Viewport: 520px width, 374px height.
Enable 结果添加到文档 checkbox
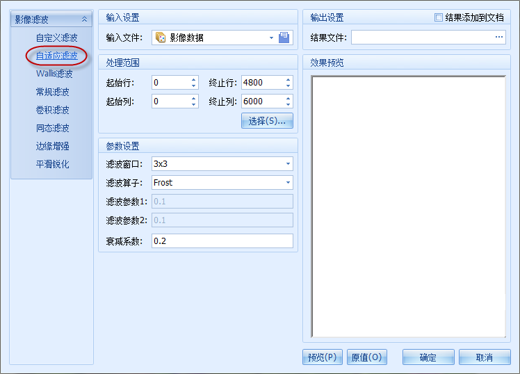coord(439,17)
